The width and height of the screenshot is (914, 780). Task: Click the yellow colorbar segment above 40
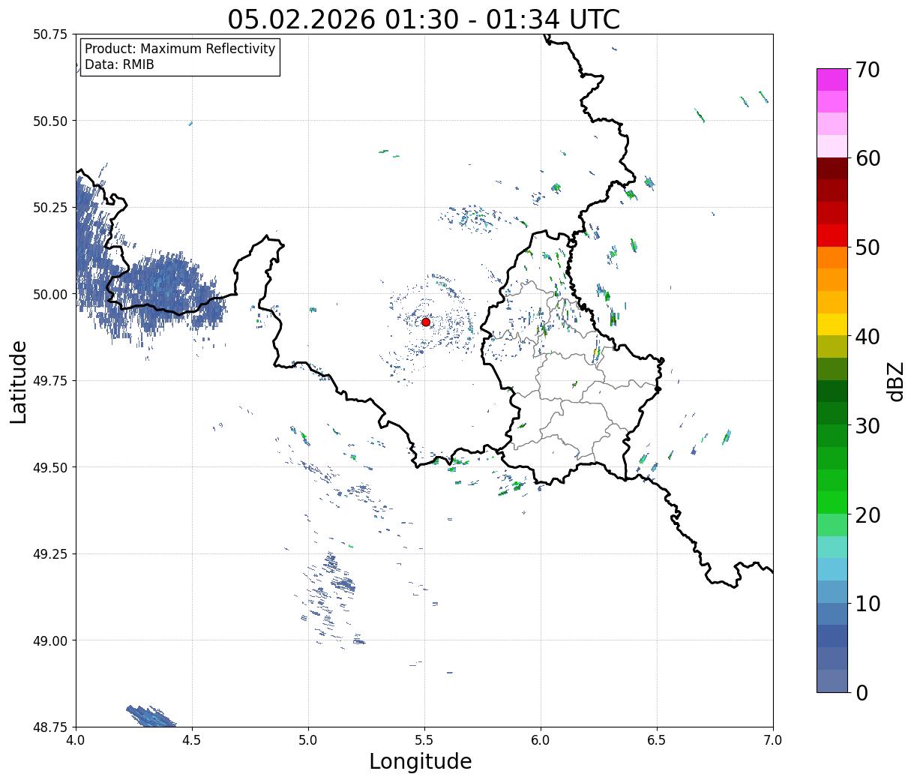[832, 325]
